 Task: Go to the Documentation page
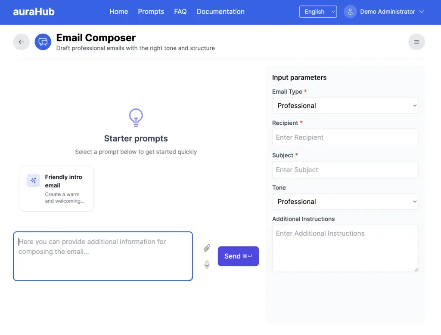point(220,12)
